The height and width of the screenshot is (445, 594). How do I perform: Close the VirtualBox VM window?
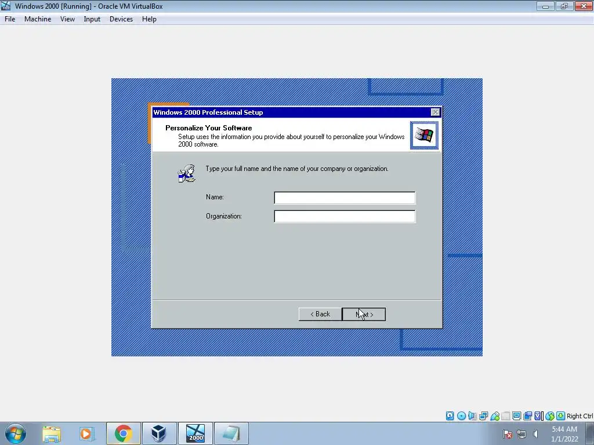click(x=584, y=6)
